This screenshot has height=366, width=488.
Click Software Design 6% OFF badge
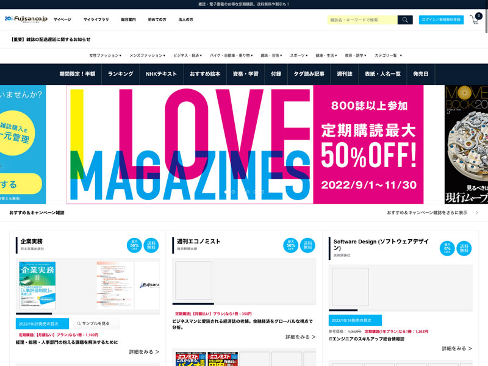[x=447, y=248]
